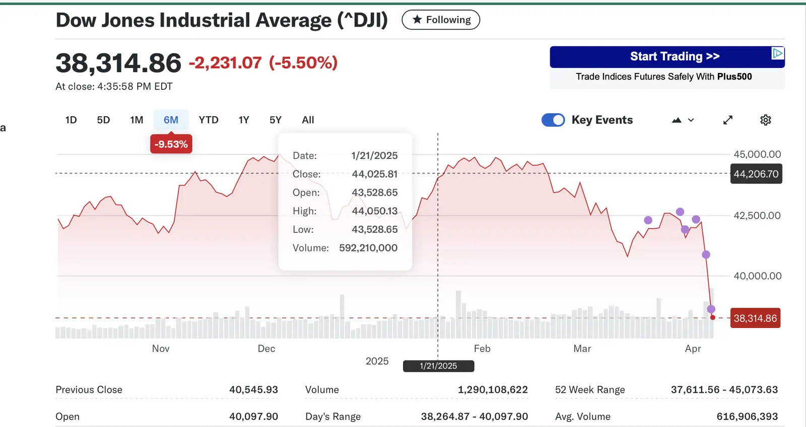
Task: Click the AdChoices icon on the ad
Action: coord(778,53)
